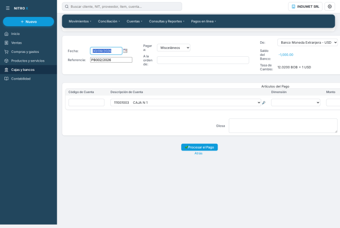Click the Productos y servicios box icon

coord(6,61)
